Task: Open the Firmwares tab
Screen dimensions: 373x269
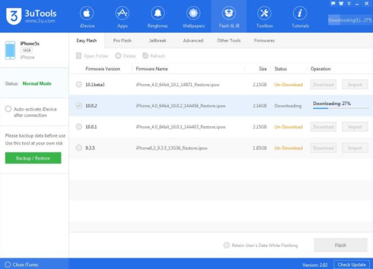Action: coord(264,40)
